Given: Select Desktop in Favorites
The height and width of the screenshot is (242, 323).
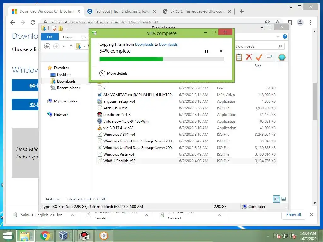Looking at the screenshot, I should coord(61,74).
